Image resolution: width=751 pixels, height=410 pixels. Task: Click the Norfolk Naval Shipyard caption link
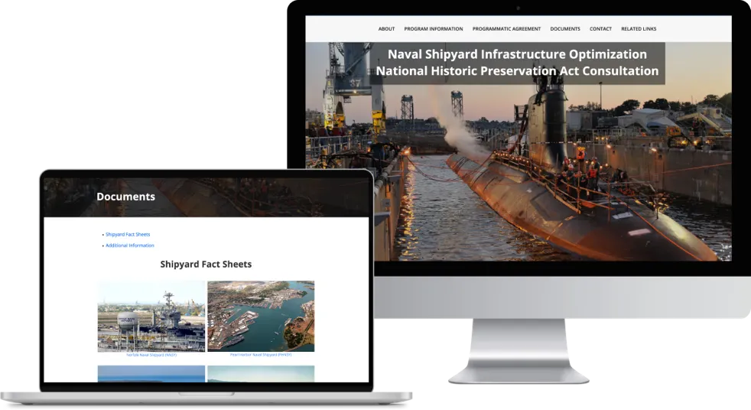tap(151, 355)
